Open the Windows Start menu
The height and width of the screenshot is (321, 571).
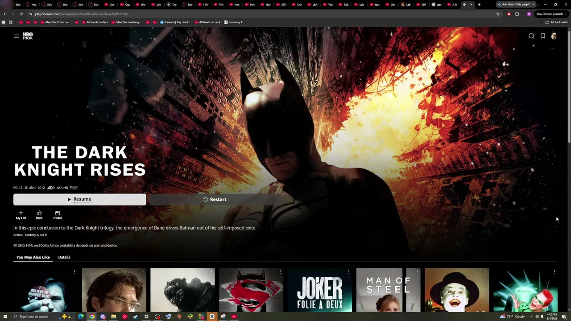pos(5,317)
